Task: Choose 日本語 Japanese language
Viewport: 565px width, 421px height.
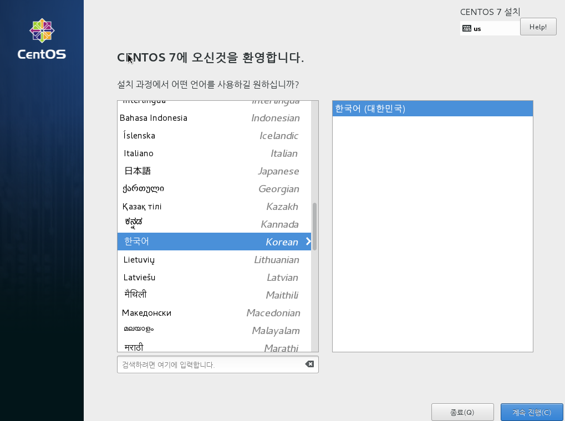Action: click(214, 171)
